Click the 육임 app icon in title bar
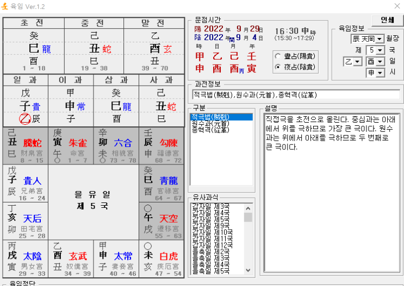 tap(4, 6)
